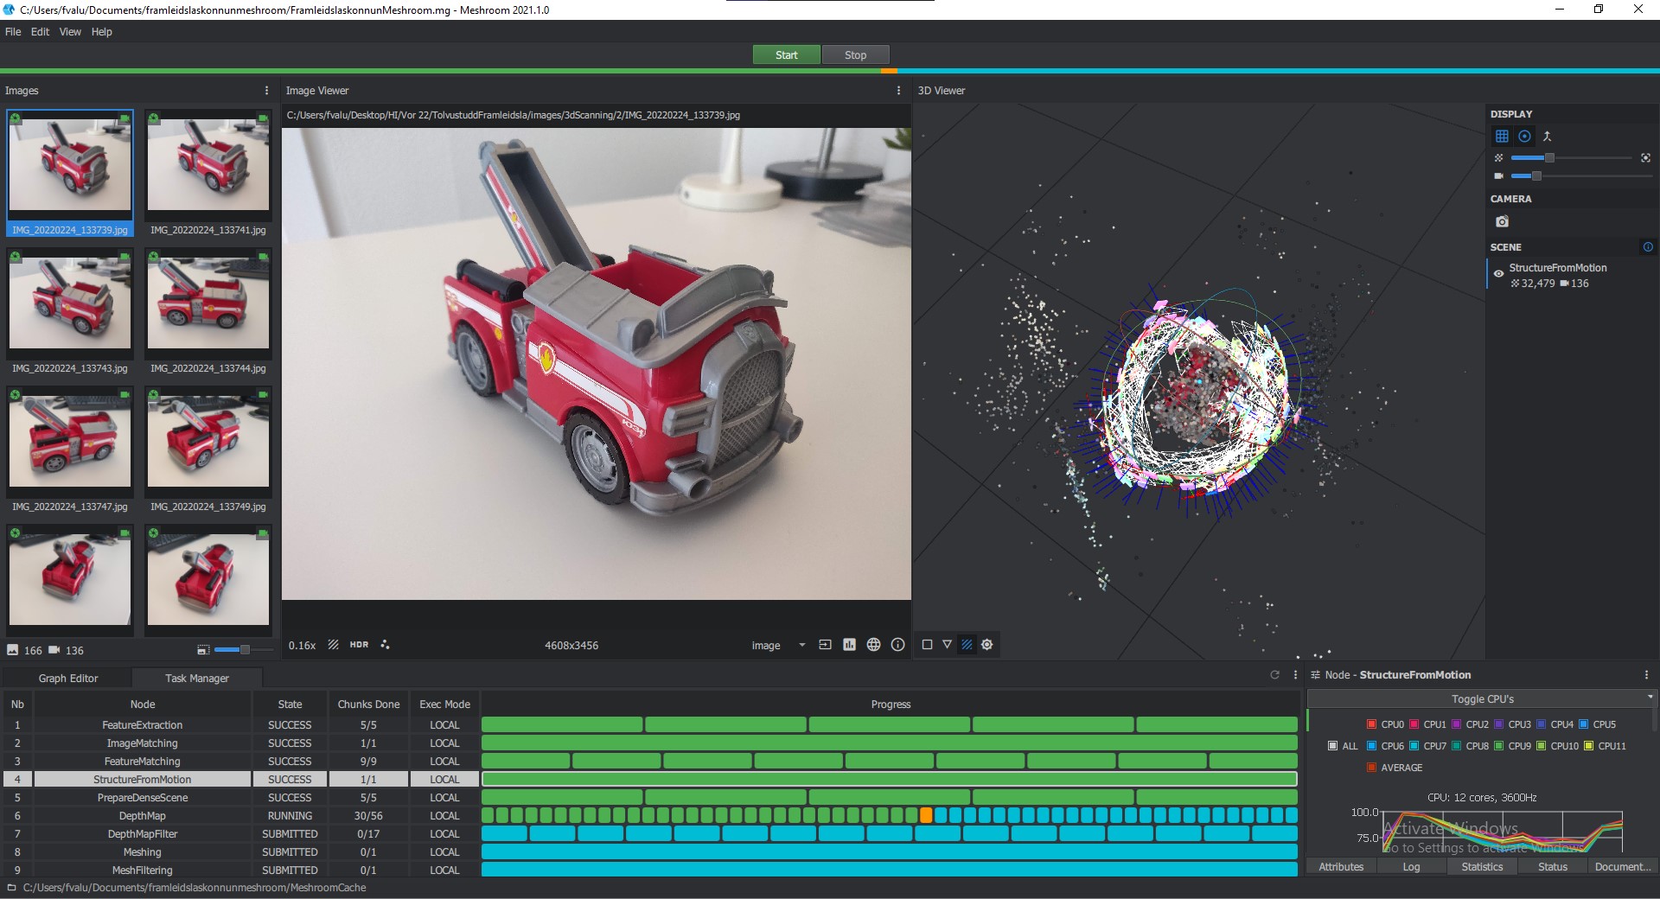Toggle the grid display in 3D Viewer
The width and height of the screenshot is (1660, 899).
[1502, 136]
